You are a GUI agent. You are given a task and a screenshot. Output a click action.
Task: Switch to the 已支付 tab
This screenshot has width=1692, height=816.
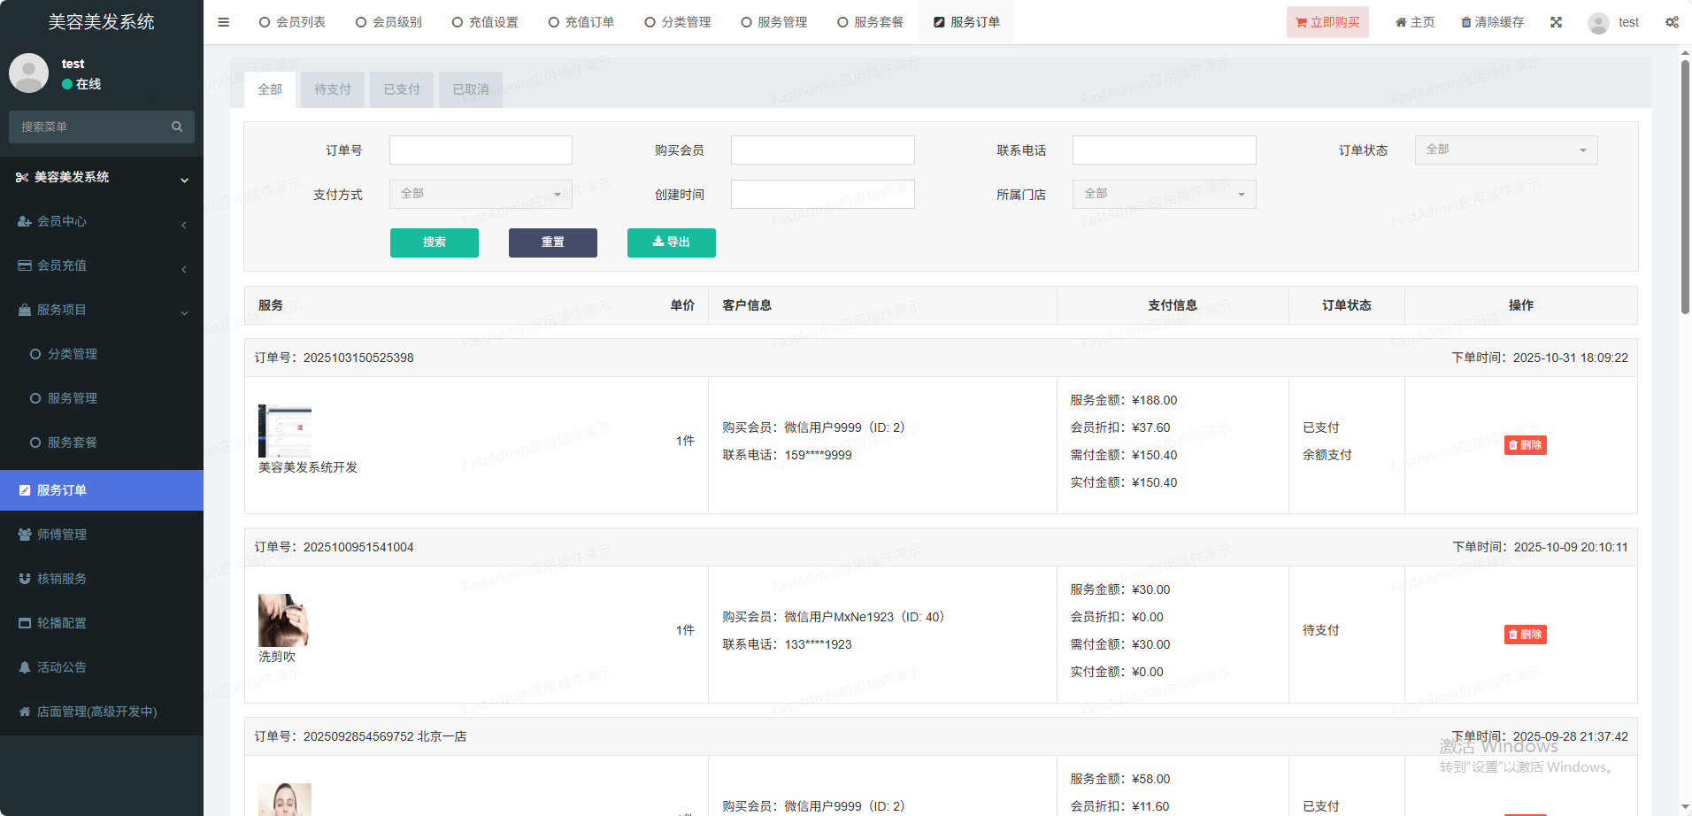pos(402,89)
